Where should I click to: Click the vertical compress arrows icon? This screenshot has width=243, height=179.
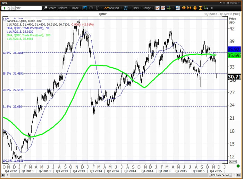point(201,8)
